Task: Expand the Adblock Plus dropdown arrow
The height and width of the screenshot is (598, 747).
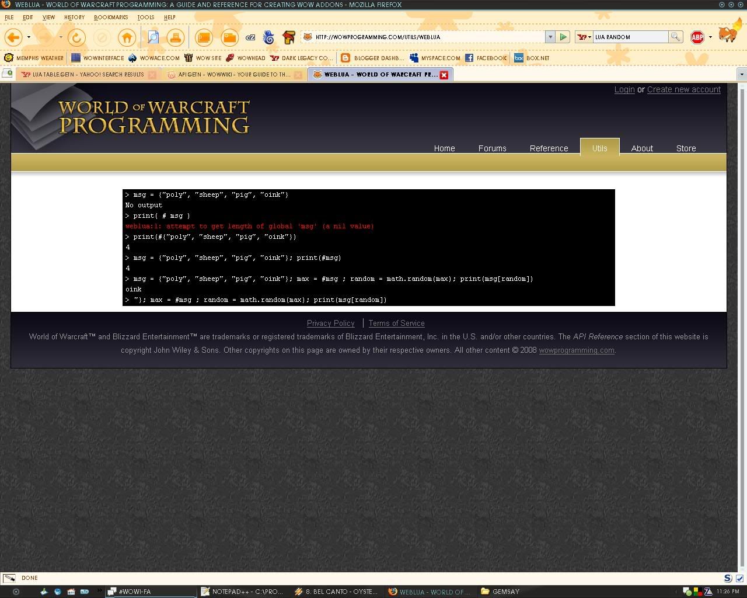Action: click(x=710, y=37)
